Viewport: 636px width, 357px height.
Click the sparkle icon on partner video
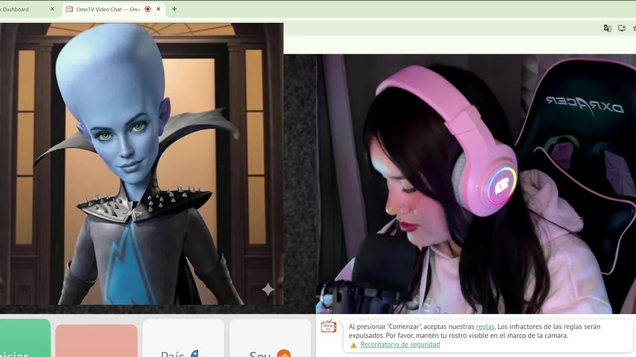[x=268, y=290]
